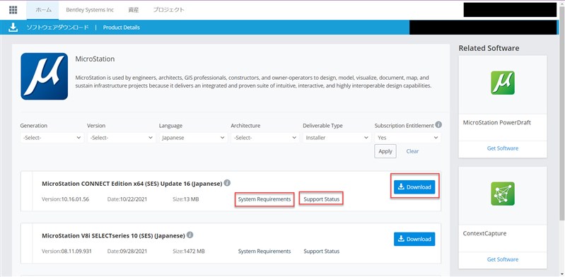565x277 pixels.
Task: Click the MicroStation PowerDraft green logo
Action: [x=503, y=83]
